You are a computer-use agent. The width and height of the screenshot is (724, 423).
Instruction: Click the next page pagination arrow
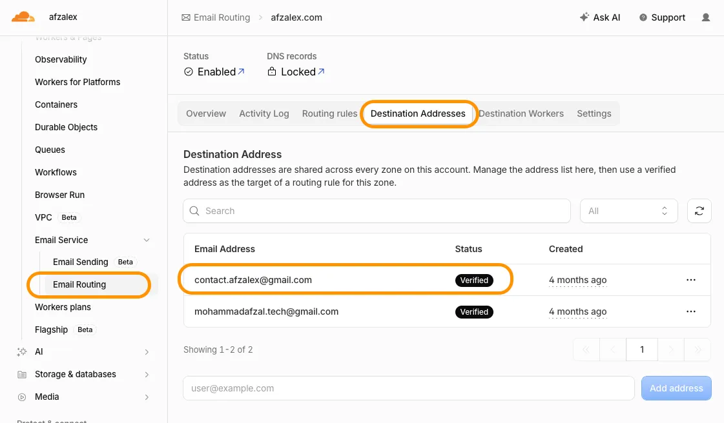pos(671,349)
